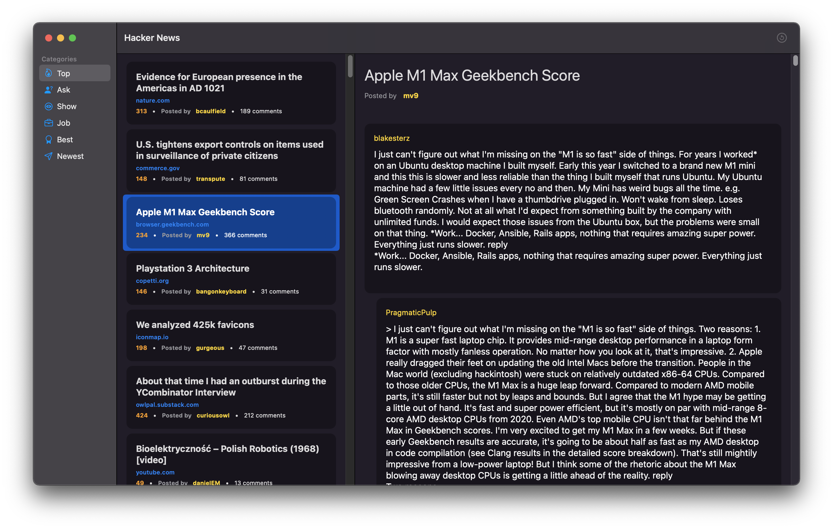Click the paper plane icon beside Newest
Image resolution: width=833 pixels, height=529 pixels.
coord(49,156)
